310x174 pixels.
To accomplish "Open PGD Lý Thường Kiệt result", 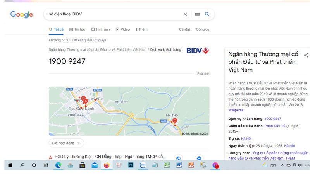I will pos(110,157).
